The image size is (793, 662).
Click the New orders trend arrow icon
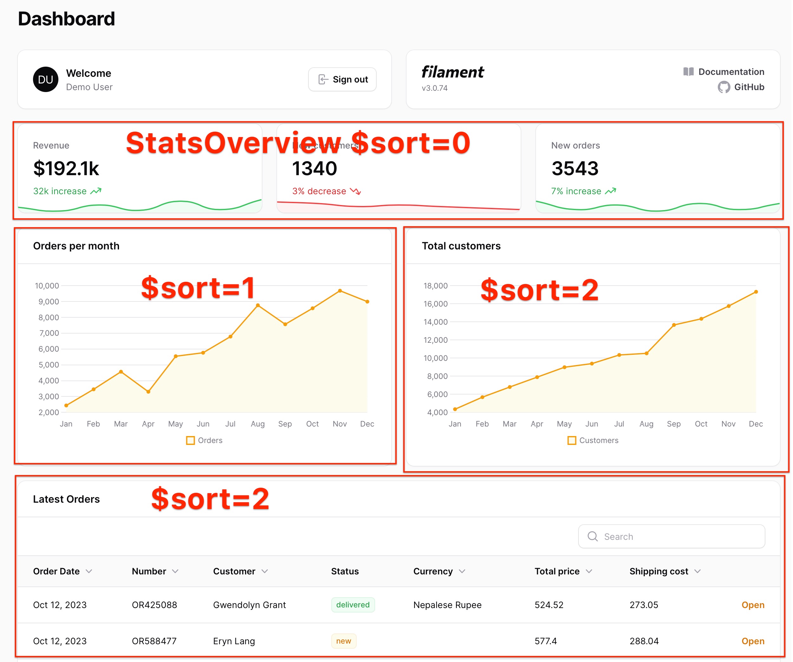point(611,191)
